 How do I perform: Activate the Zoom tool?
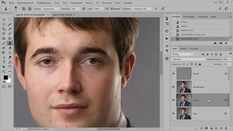pos(4,72)
